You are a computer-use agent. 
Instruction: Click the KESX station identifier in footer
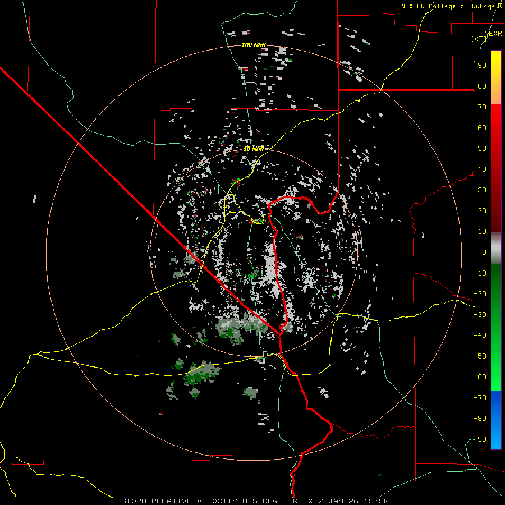click(303, 501)
